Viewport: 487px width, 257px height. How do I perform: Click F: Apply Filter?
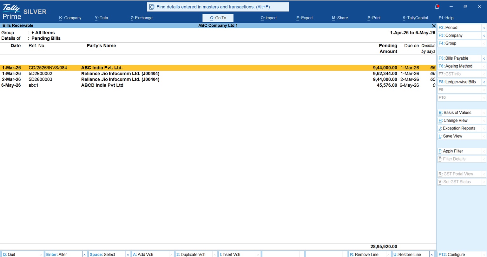pos(459,151)
